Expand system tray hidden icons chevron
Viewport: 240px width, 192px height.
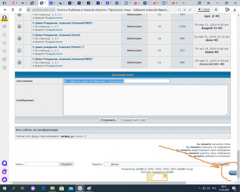200,188
